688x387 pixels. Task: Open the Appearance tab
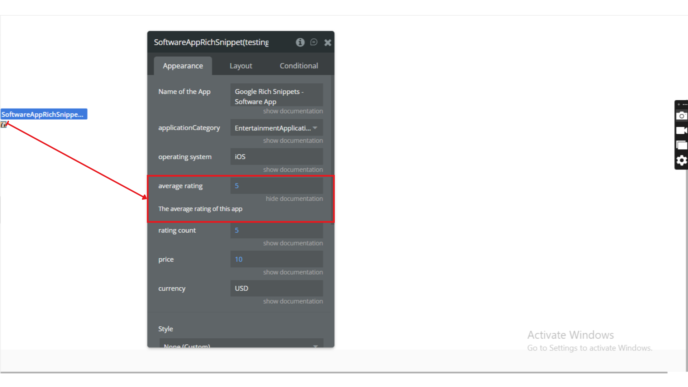(x=183, y=66)
